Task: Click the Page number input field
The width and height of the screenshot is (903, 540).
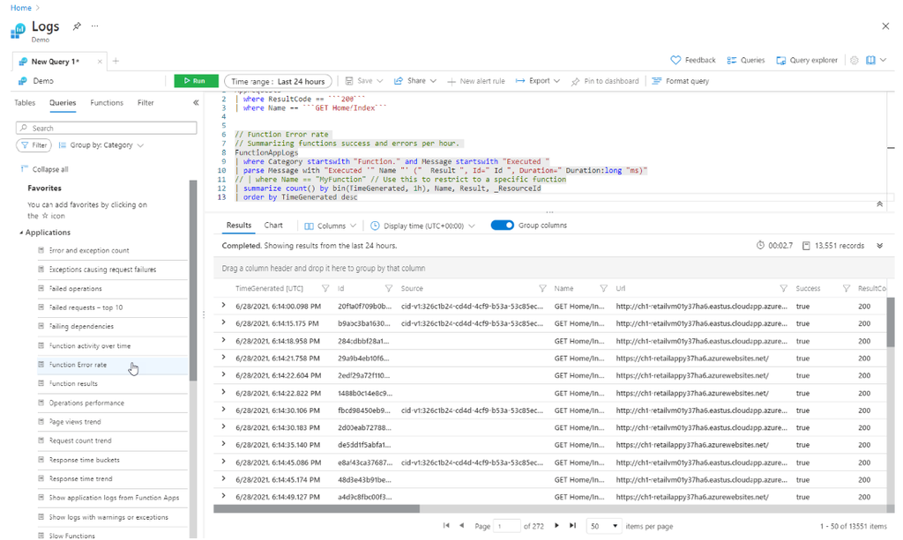Action: 507,526
